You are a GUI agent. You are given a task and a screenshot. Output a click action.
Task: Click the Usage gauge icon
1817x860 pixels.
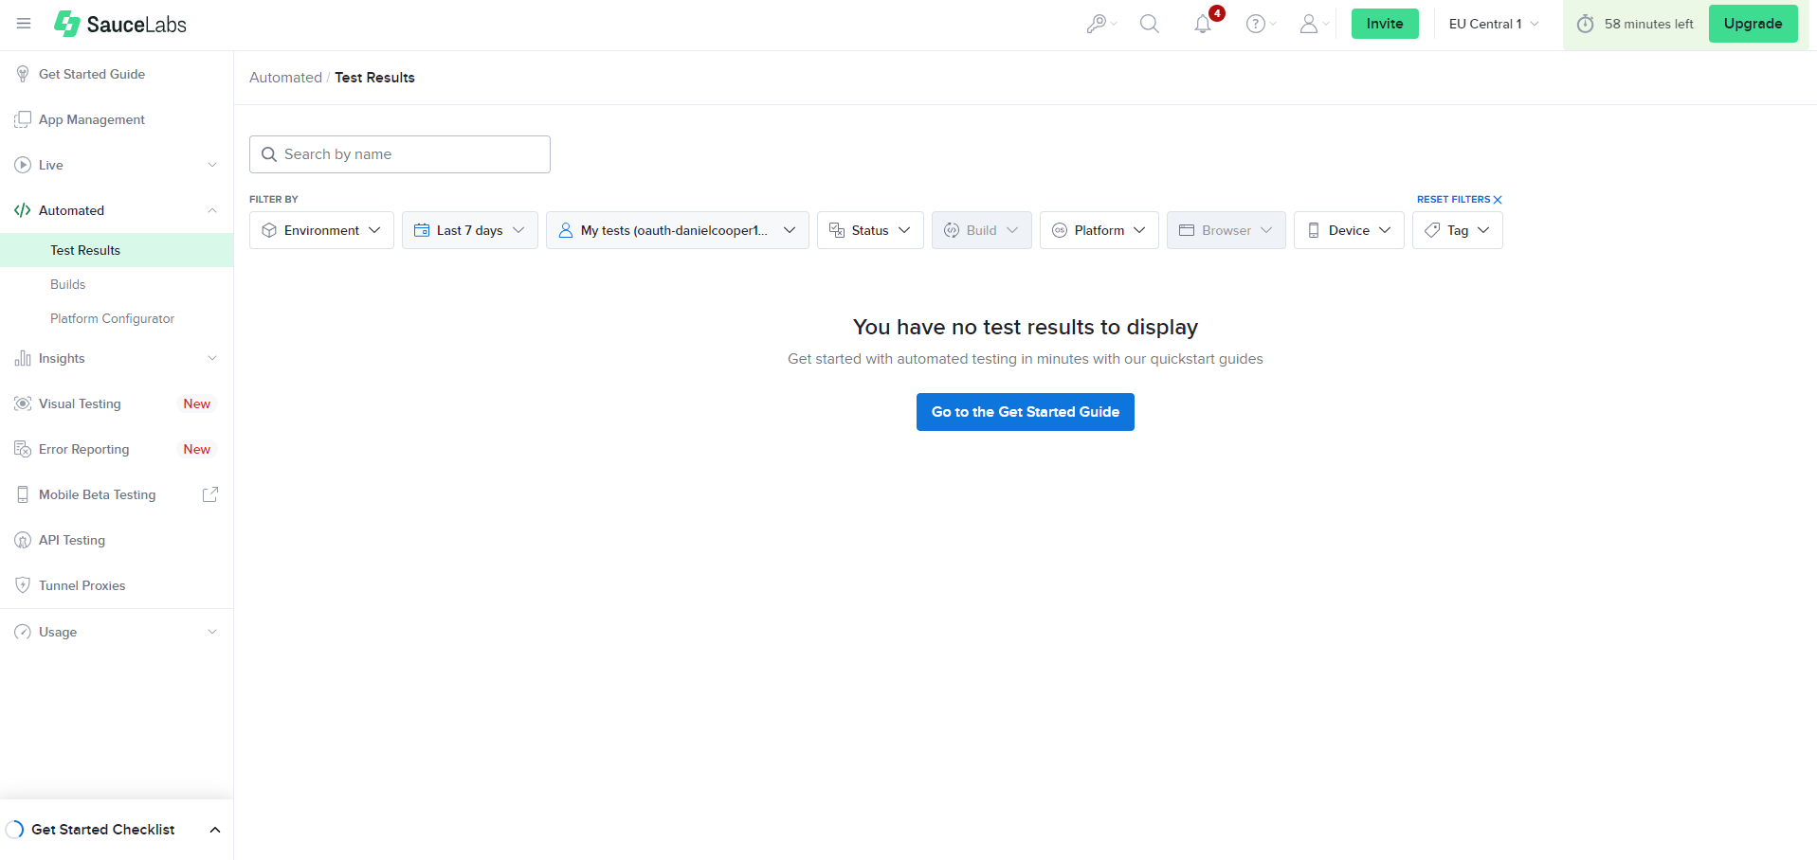coord(23,632)
